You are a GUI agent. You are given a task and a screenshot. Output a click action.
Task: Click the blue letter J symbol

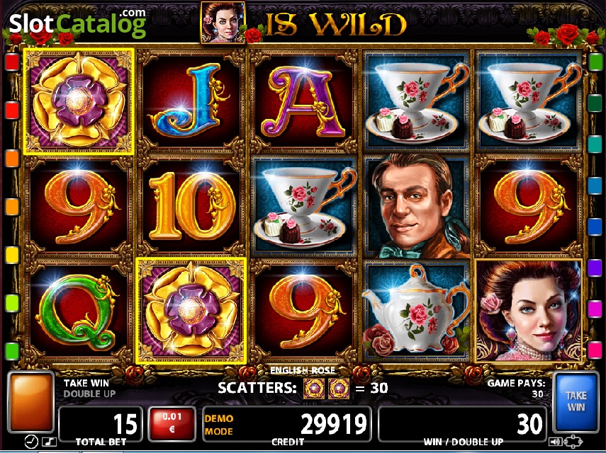pyautogui.click(x=191, y=101)
